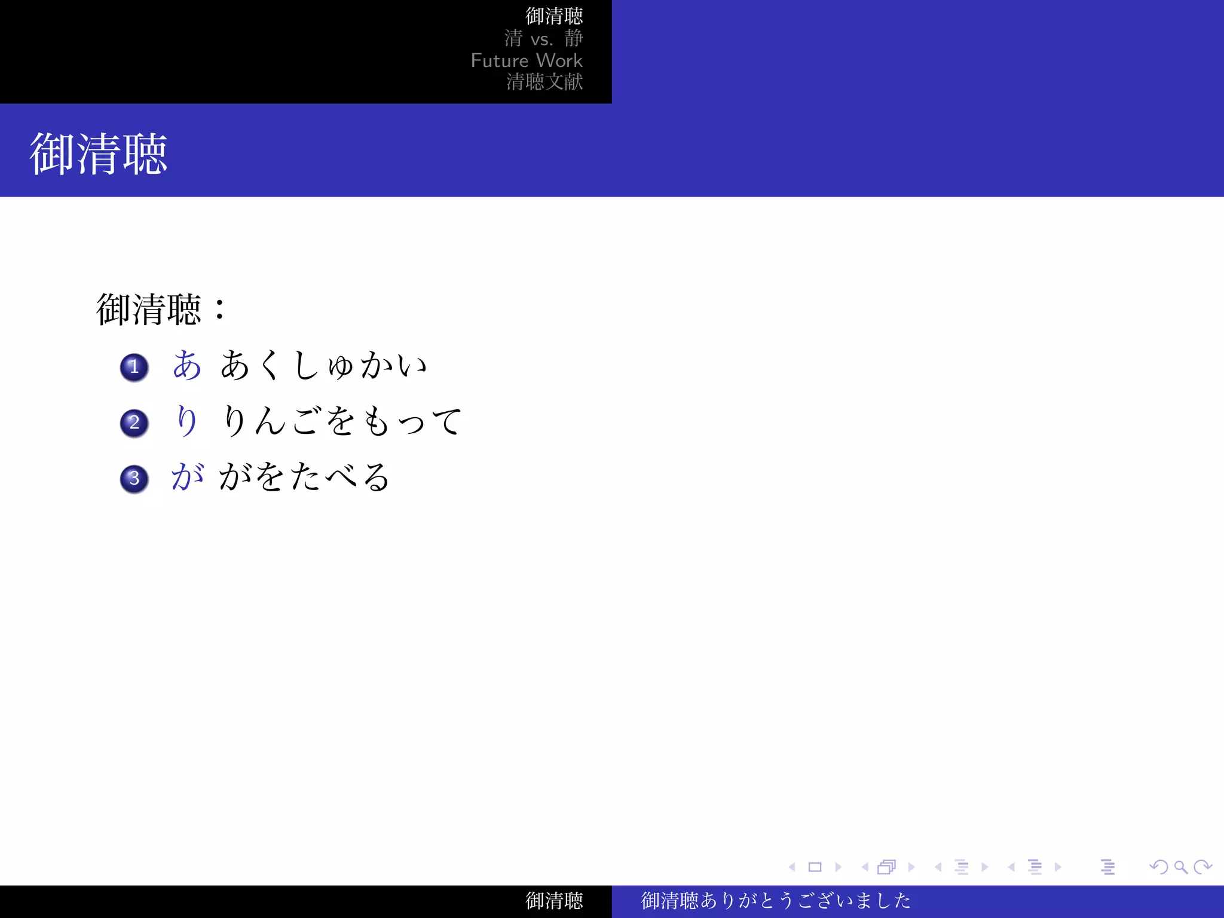Click enumerated item number 2 bullet
1224x918 pixels.
[x=134, y=423]
